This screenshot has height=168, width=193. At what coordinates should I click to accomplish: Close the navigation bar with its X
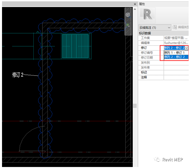point(131,9)
